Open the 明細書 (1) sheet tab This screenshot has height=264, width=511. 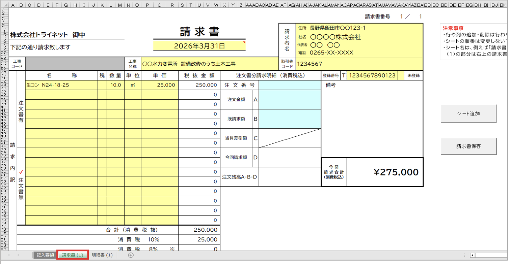[102, 255]
